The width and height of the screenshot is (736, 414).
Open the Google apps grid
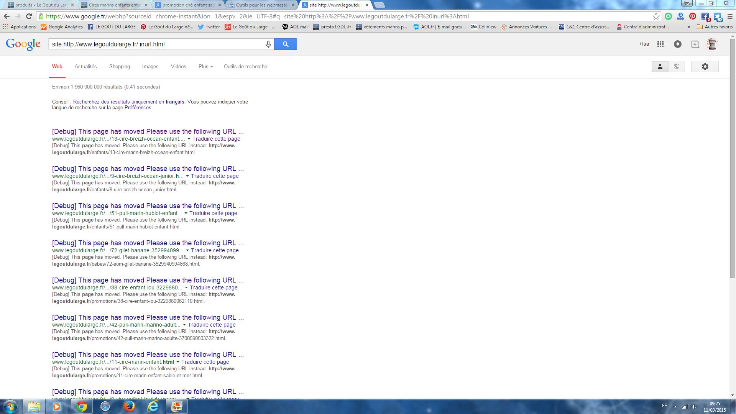(x=660, y=44)
